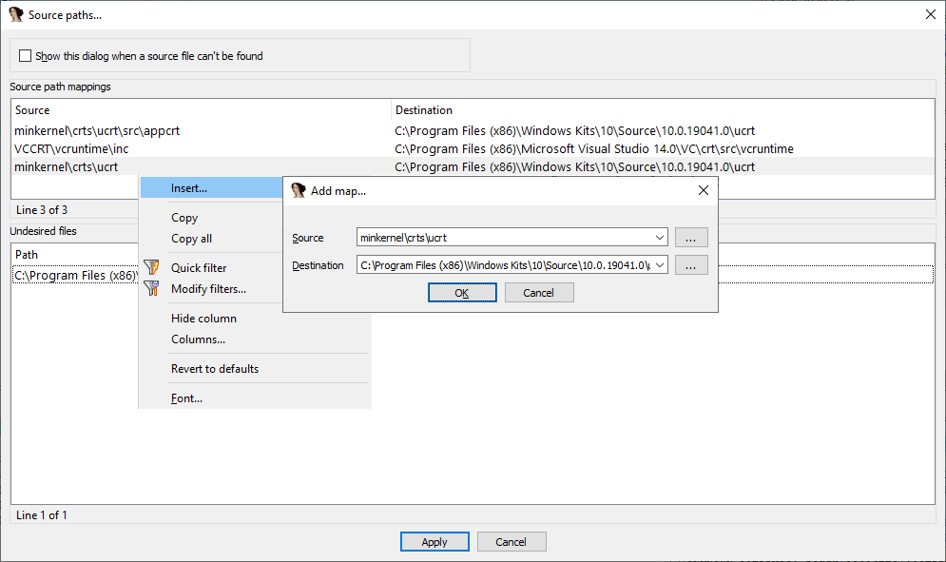Click the Source paths title bar icon

click(x=13, y=14)
